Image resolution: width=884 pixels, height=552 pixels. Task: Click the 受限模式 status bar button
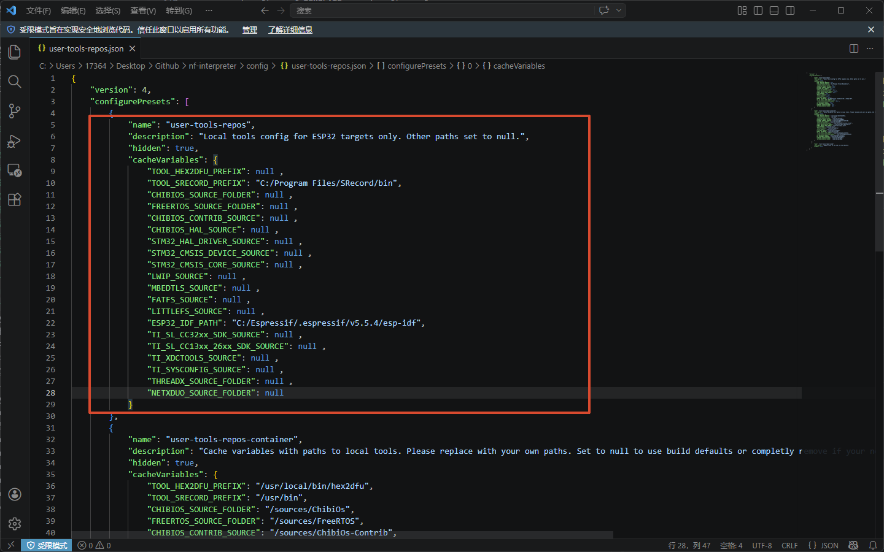coord(47,545)
